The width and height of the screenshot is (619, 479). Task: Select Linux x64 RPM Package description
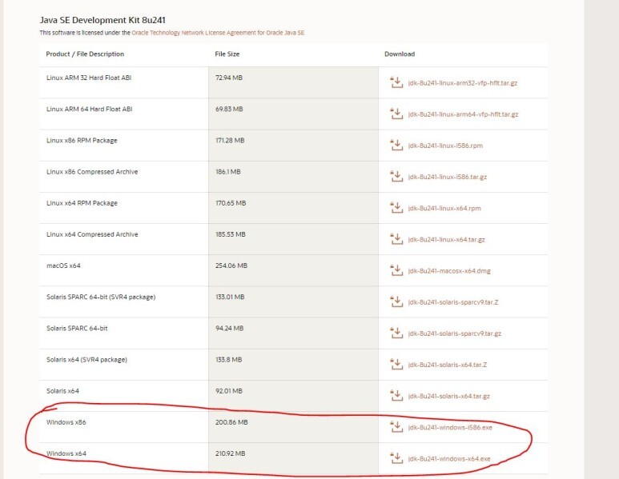coord(82,203)
